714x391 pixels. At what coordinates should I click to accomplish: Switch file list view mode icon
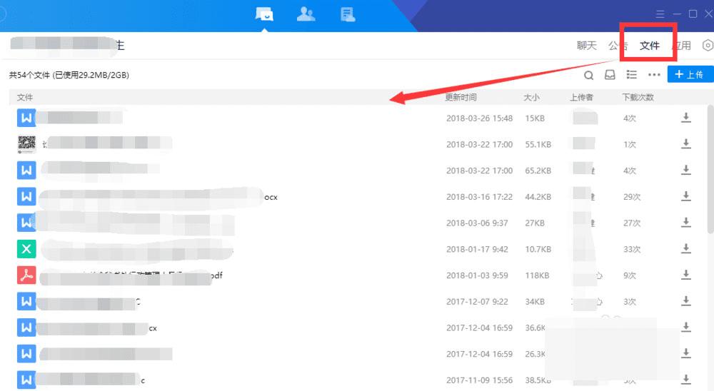[x=632, y=75]
